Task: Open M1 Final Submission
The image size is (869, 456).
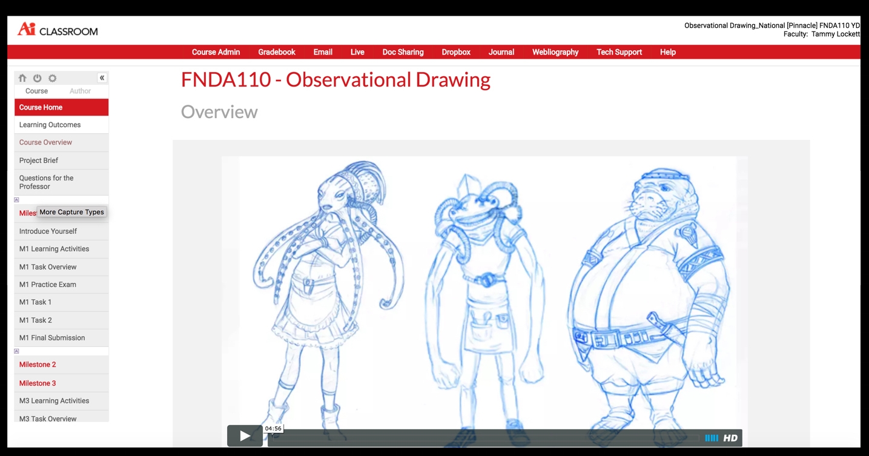Action: [x=61, y=338]
